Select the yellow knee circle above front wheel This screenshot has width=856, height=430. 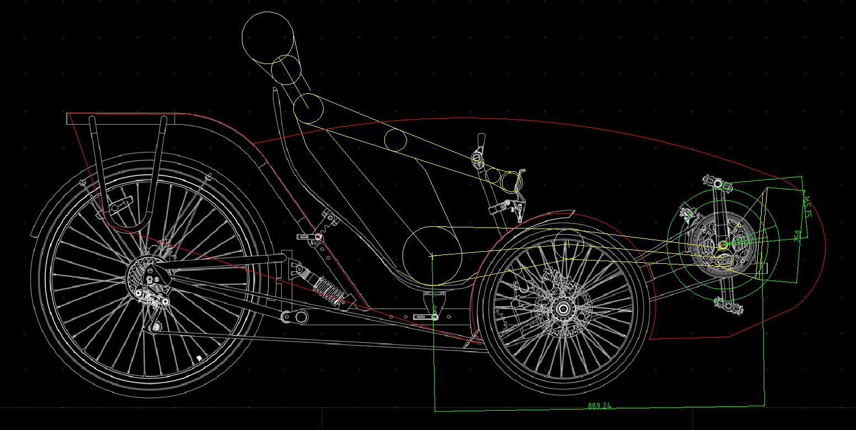click(568, 243)
